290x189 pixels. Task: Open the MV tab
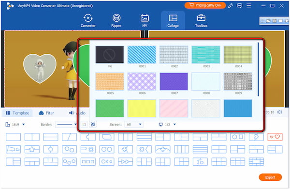(145, 20)
